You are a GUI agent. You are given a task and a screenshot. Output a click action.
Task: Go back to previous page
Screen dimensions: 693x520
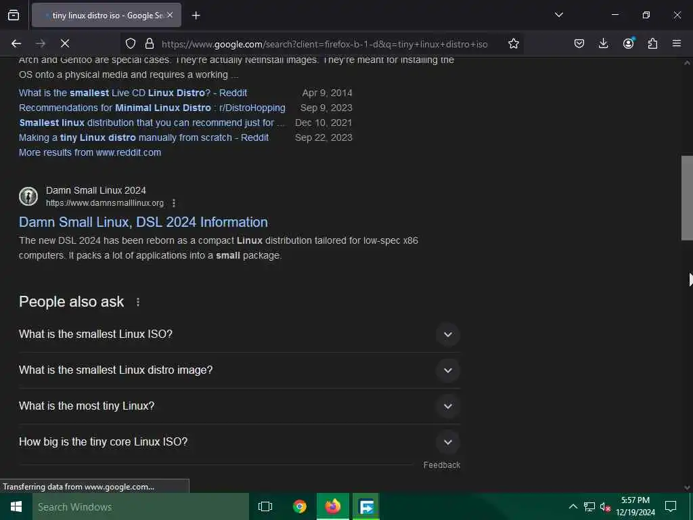point(16,43)
